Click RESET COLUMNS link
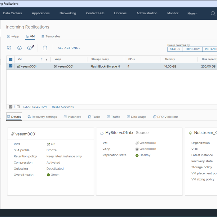Image resolution: width=217 pixels, height=217 pixels. (x=63, y=107)
